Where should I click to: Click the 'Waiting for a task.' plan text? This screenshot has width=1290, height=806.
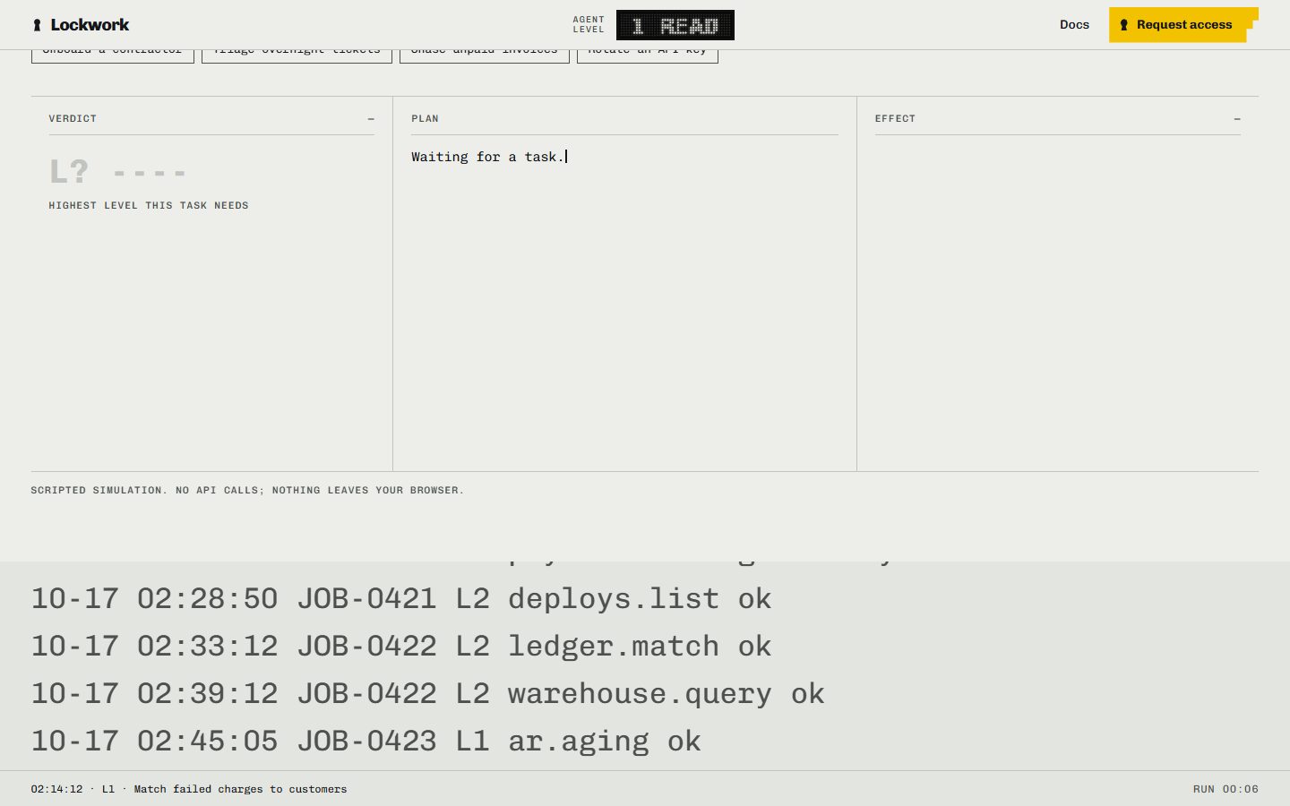(488, 157)
